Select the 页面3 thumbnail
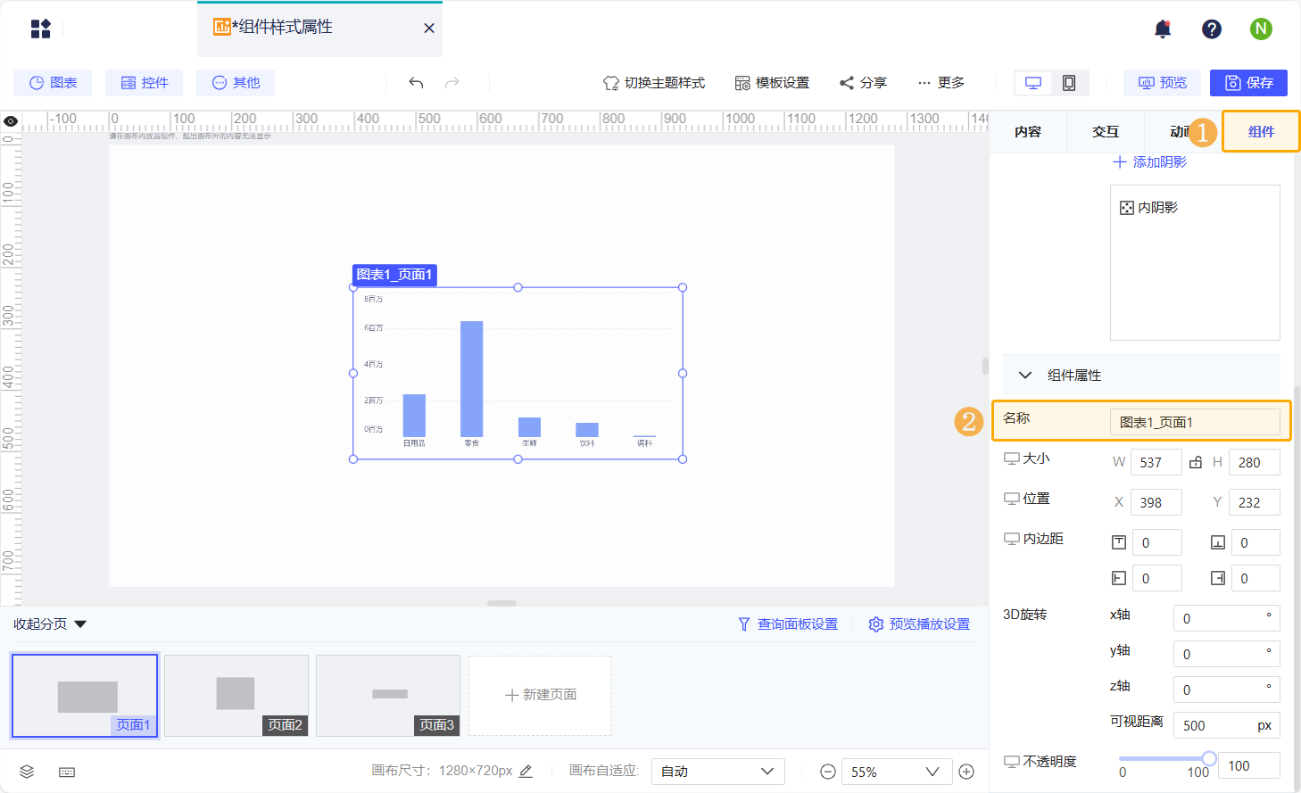The image size is (1301, 793). point(388,696)
